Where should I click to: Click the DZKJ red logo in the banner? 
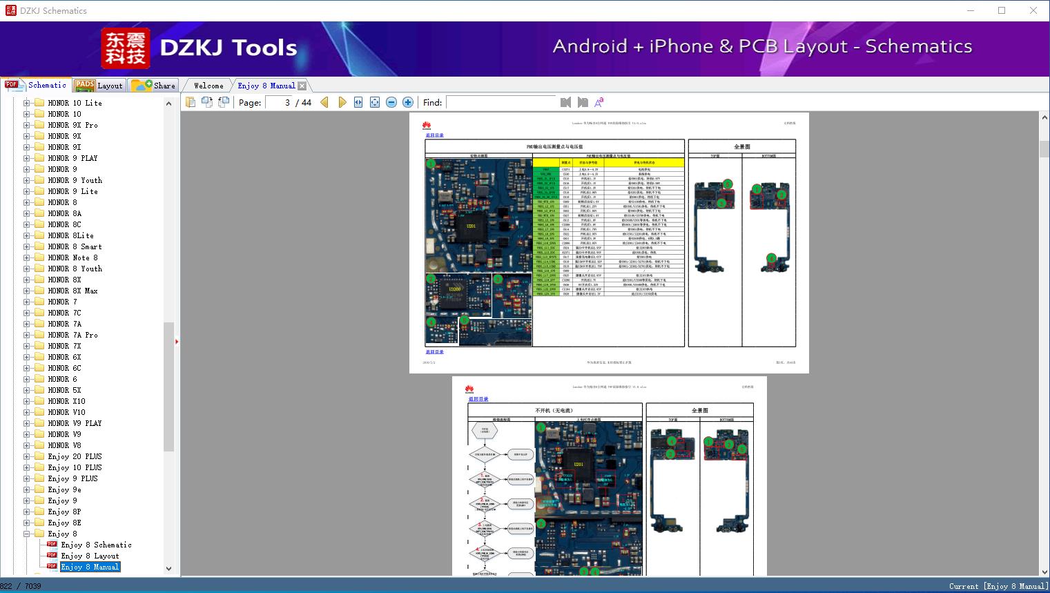tap(126, 48)
